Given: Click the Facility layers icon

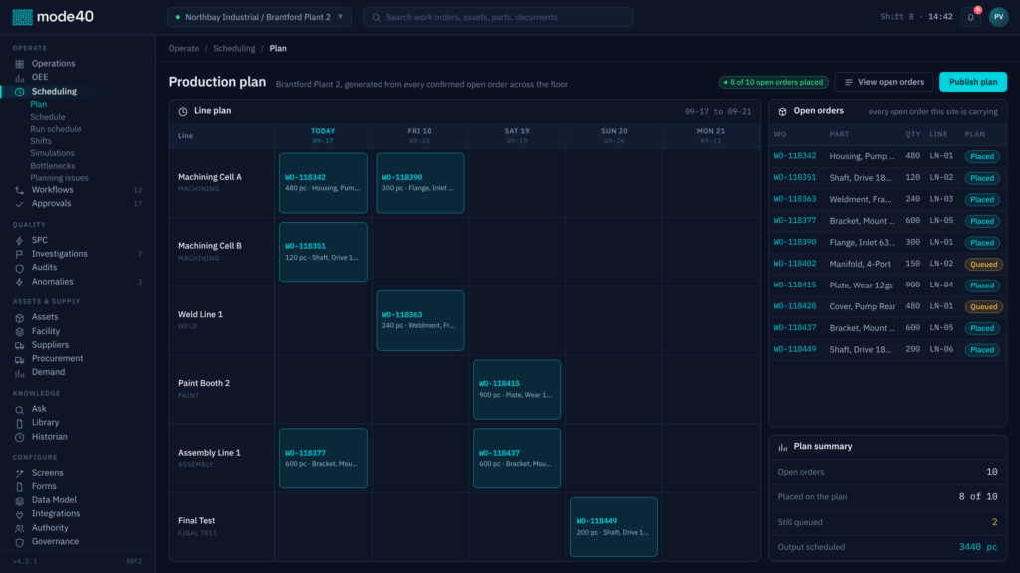Looking at the screenshot, I should point(20,332).
